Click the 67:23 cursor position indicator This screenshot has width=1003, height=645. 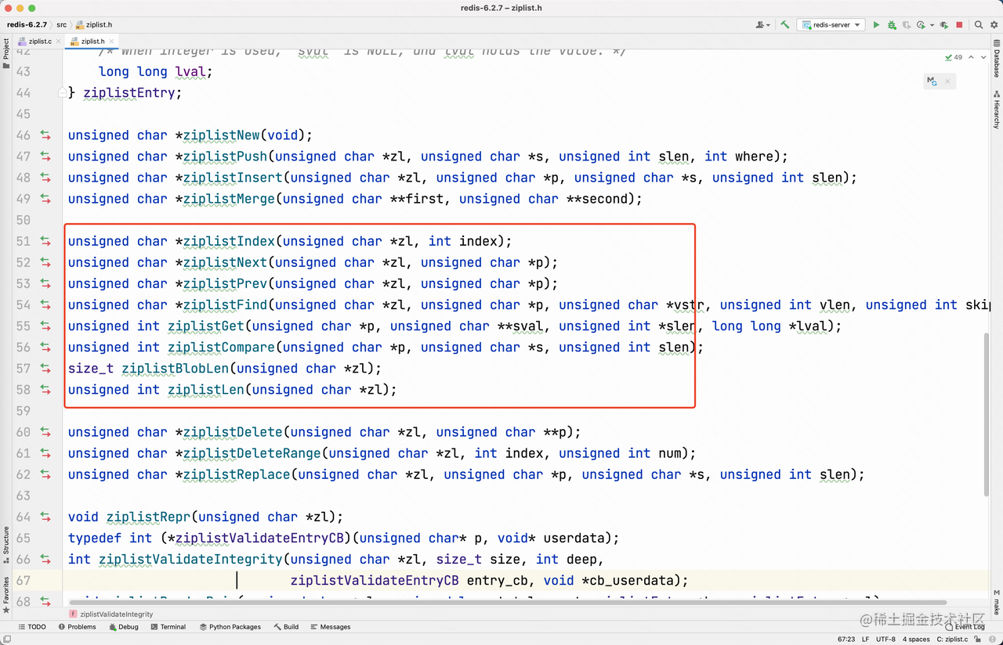(x=847, y=640)
